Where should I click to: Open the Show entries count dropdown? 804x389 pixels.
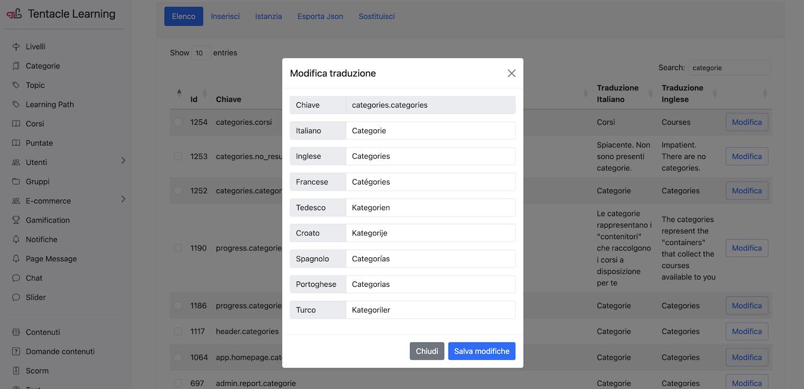[x=201, y=53]
